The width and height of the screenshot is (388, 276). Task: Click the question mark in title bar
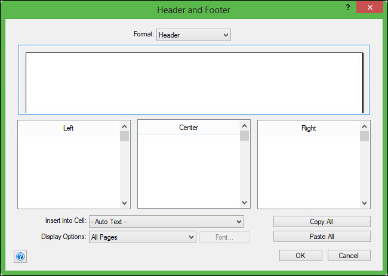click(347, 7)
